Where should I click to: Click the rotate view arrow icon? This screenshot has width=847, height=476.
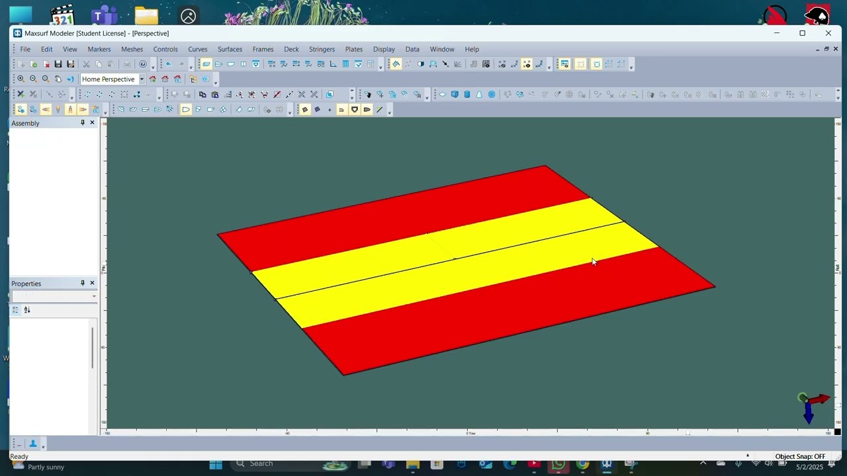(x=70, y=79)
